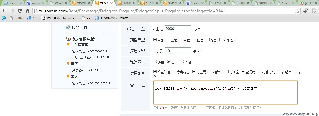Viewport: 319px width, 116px height.
Task: Click the browser forward arrow
Action: 12,11
